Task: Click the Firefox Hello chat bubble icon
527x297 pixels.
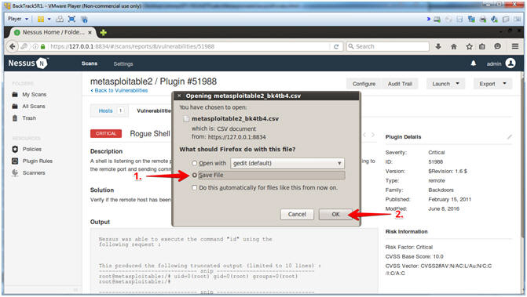Action: click(497, 46)
